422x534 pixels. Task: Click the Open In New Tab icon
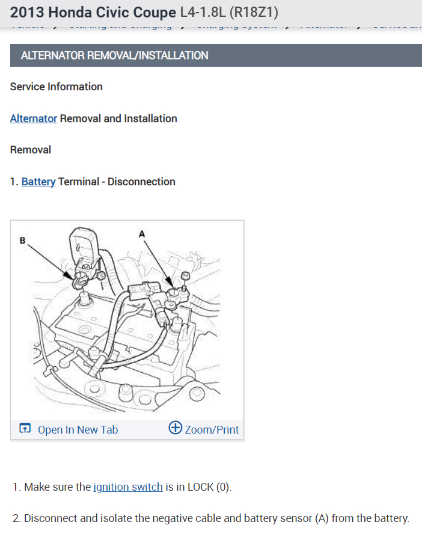[25, 428]
